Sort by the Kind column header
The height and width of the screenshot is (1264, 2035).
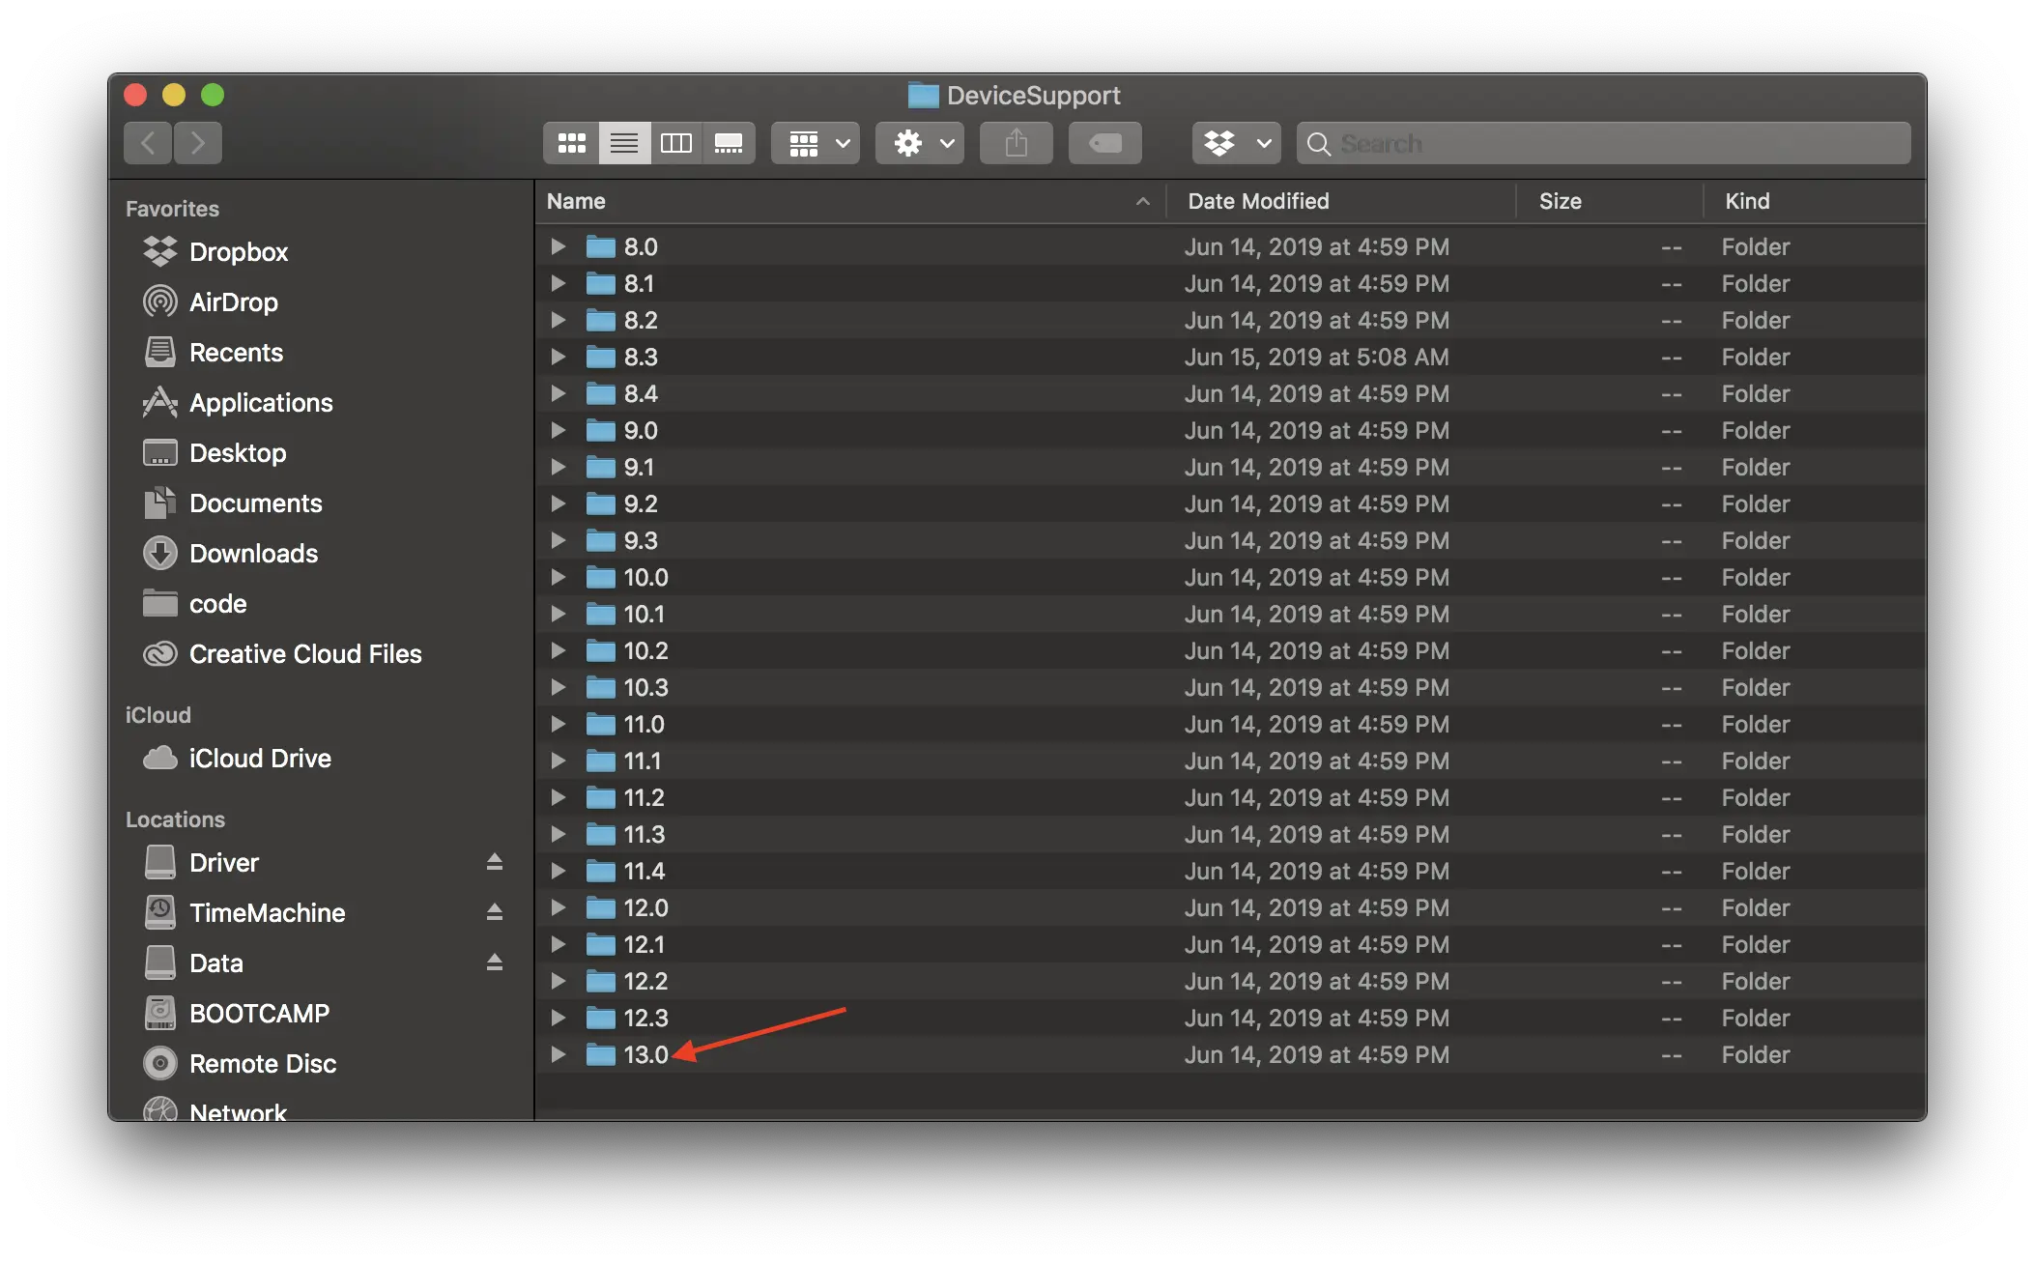pyautogui.click(x=1747, y=201)
